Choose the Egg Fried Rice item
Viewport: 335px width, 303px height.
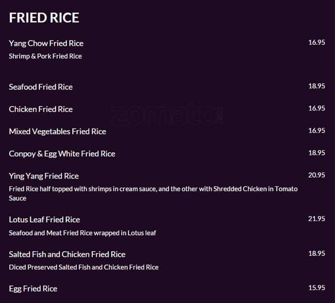(33, 289)
